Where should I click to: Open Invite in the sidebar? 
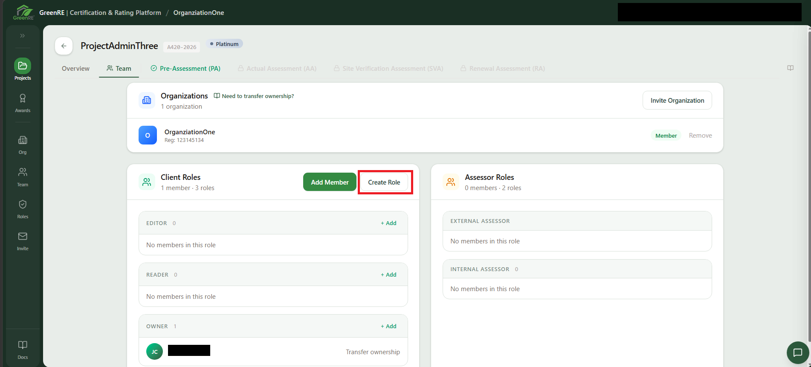(23, 241)
